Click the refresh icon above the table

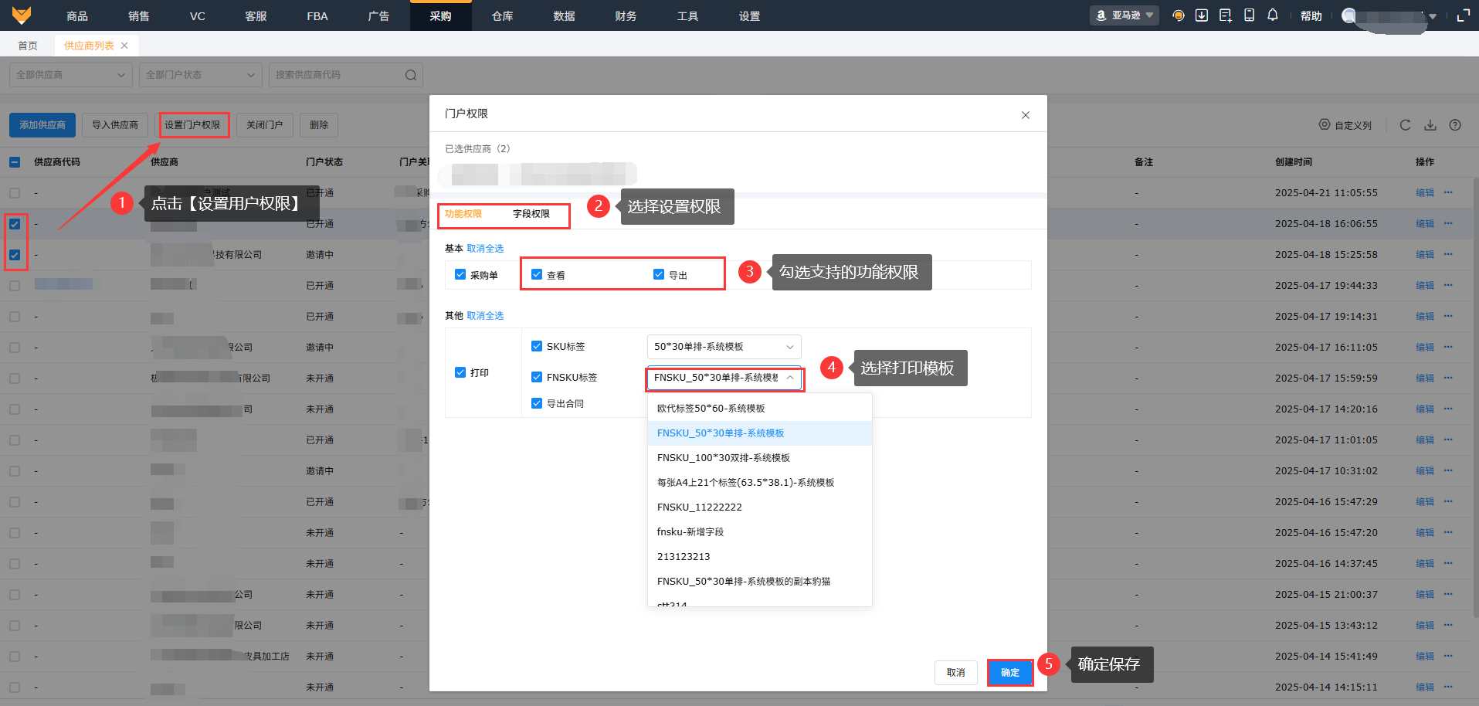1405,125
